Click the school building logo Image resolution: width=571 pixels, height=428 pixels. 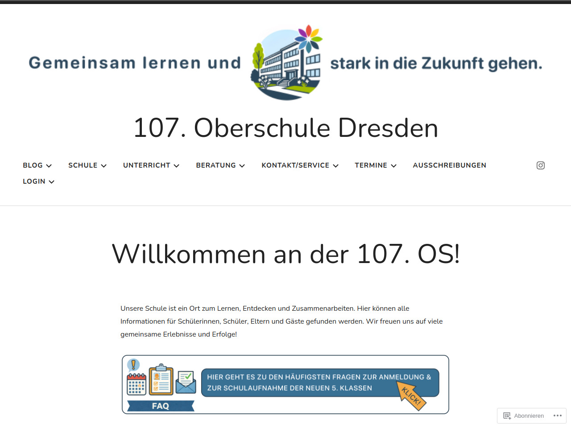coord(286,63)
